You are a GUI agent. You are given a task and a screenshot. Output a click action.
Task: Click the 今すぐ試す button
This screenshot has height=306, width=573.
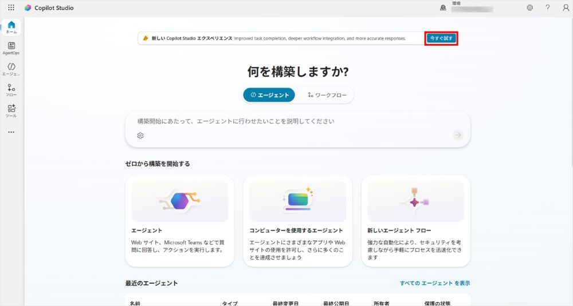441,38
